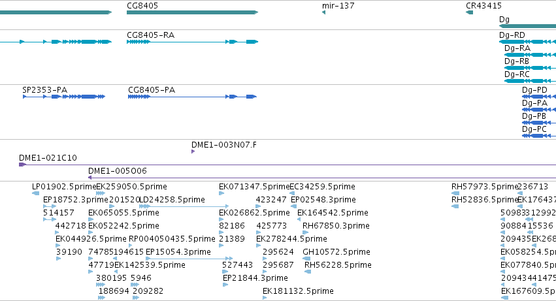
Task: Select the RP004050435.5prime EST label
Action: coord(172,240)
